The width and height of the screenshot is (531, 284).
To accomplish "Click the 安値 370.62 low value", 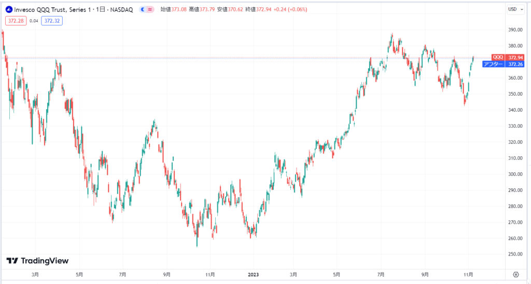I will point(230,9).
